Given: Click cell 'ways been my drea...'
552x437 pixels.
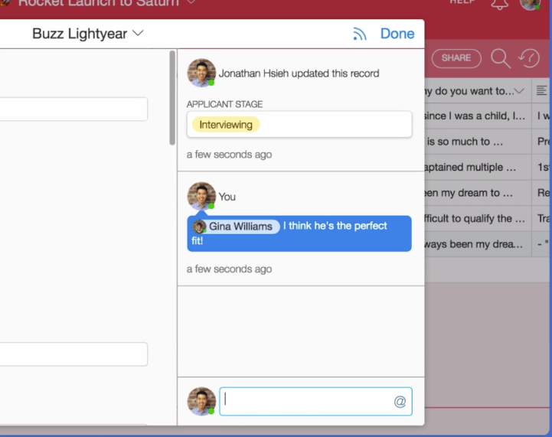Looking at the screenshot, I should 478,244.
